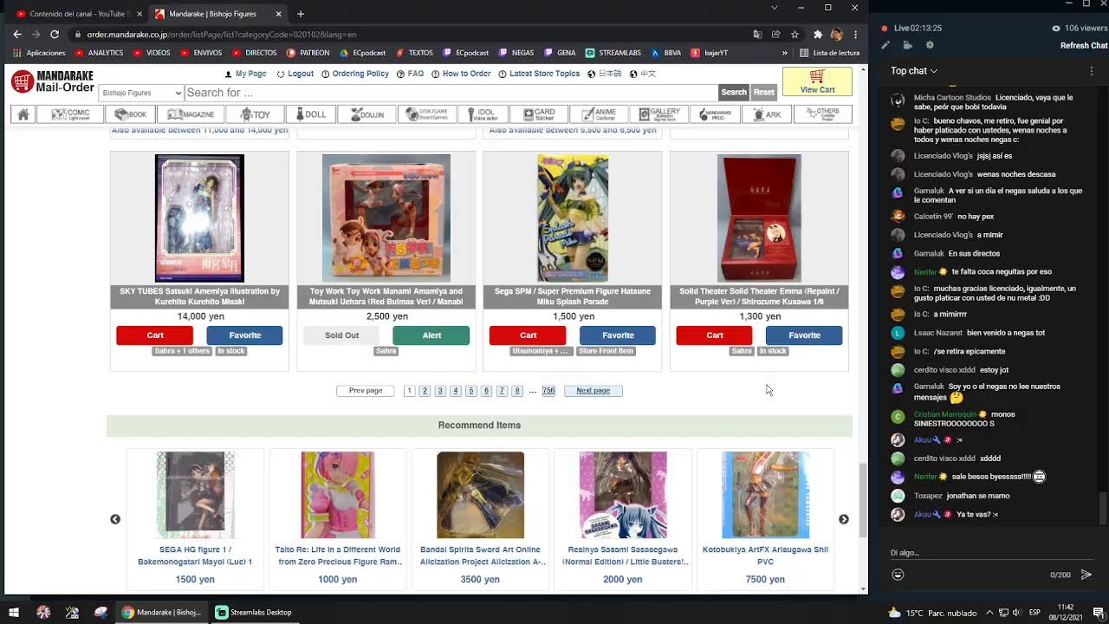Open Streamlabs chat settings gear
The height and width of the screenshot is (624, 1109).
[x=930, y=45]
